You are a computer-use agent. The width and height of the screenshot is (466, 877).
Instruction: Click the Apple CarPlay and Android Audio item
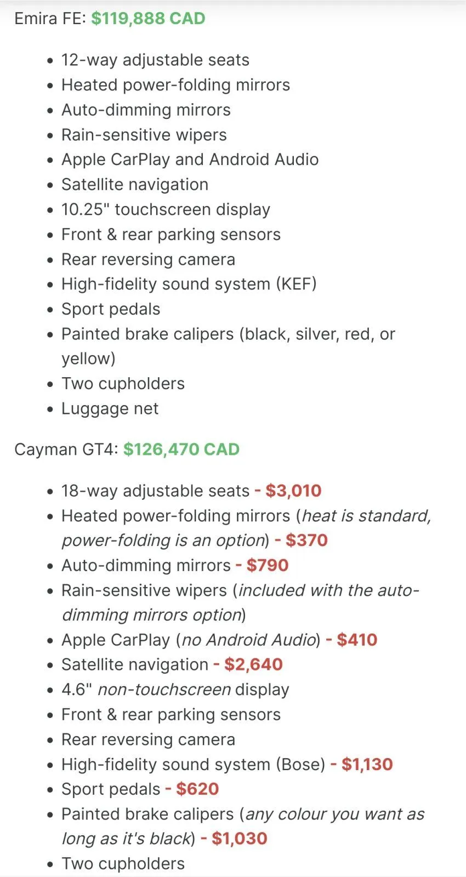pyautogui.click(x=190, y=160)
